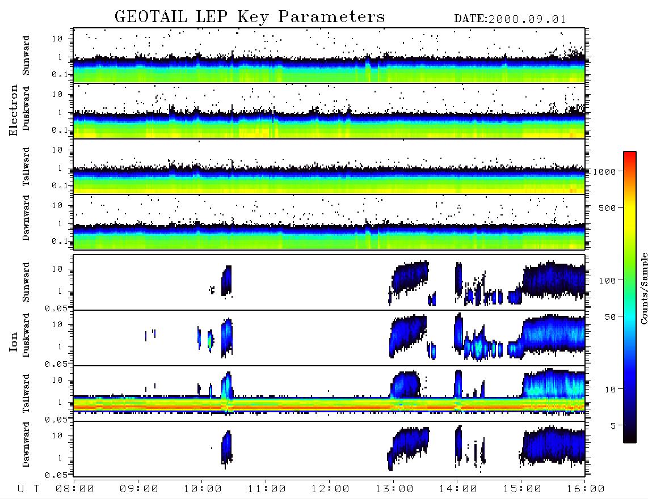The width and height of the screenshot is (648, 499).
Task: Select the 13:00 time tick label
Action: [394, 489]
